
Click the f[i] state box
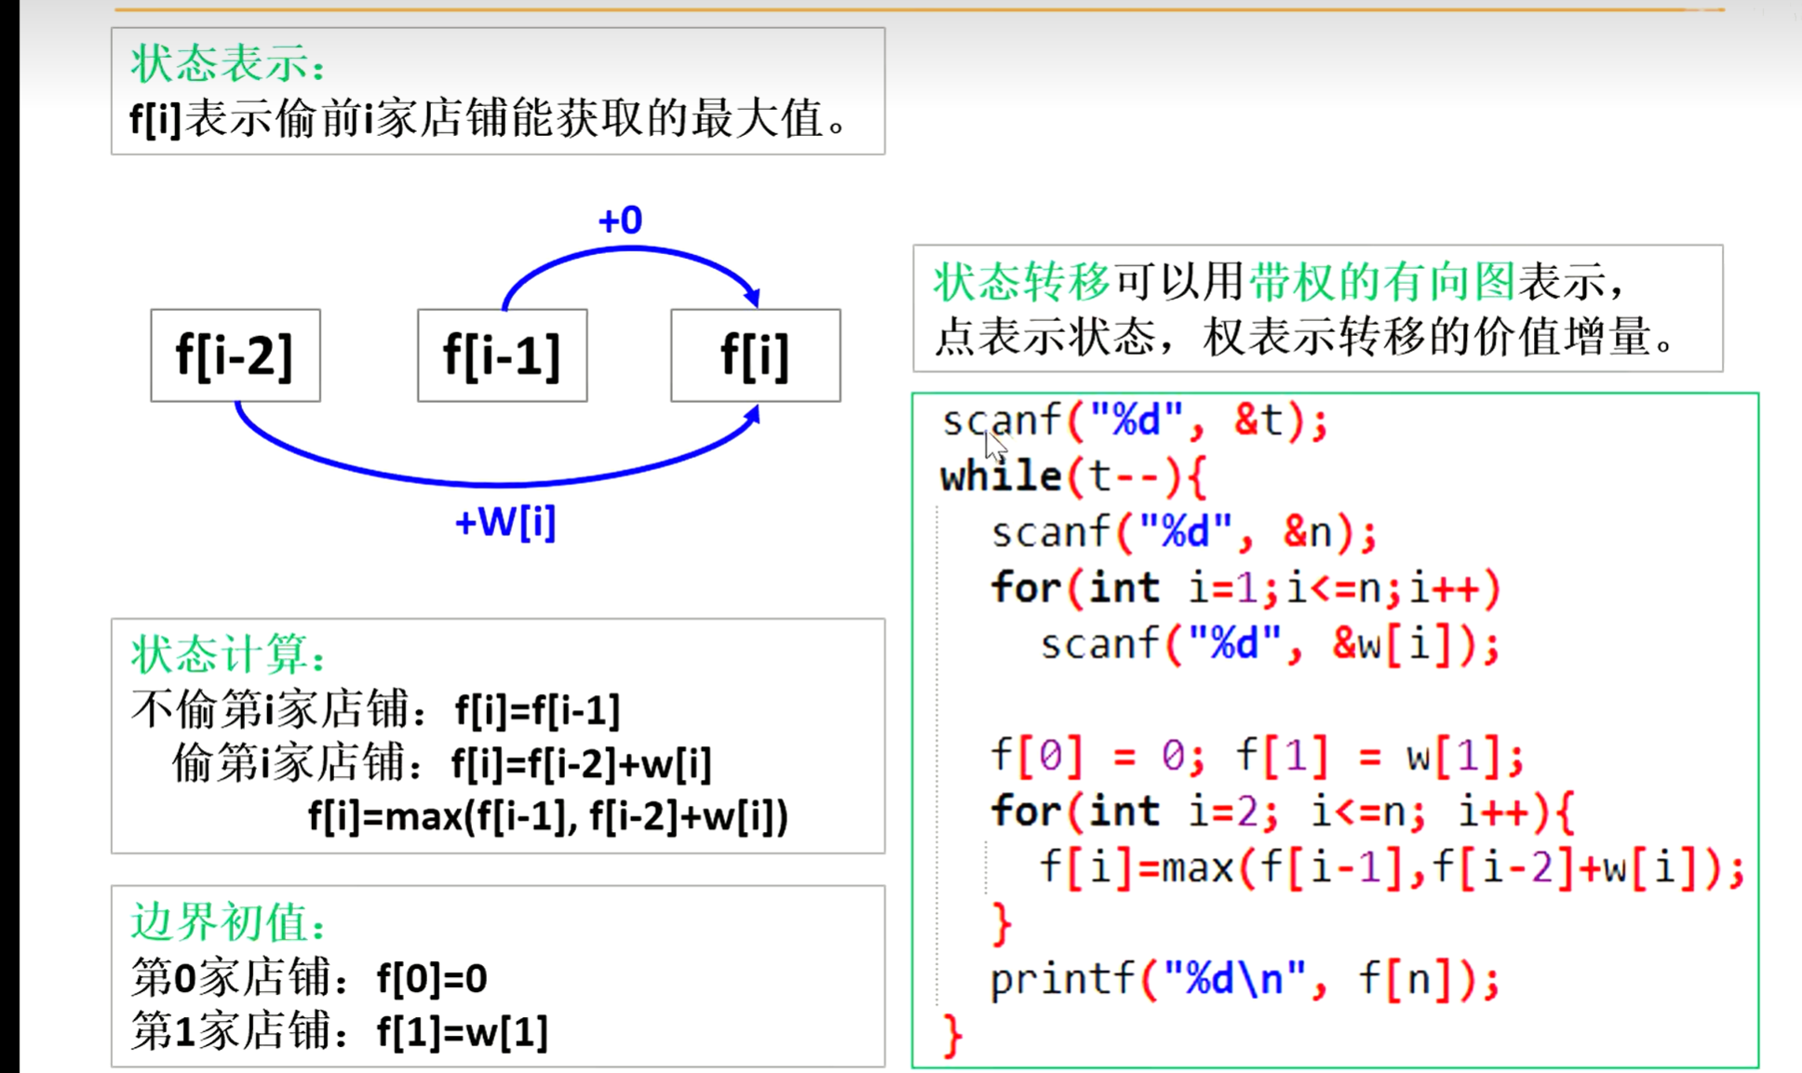756,355
